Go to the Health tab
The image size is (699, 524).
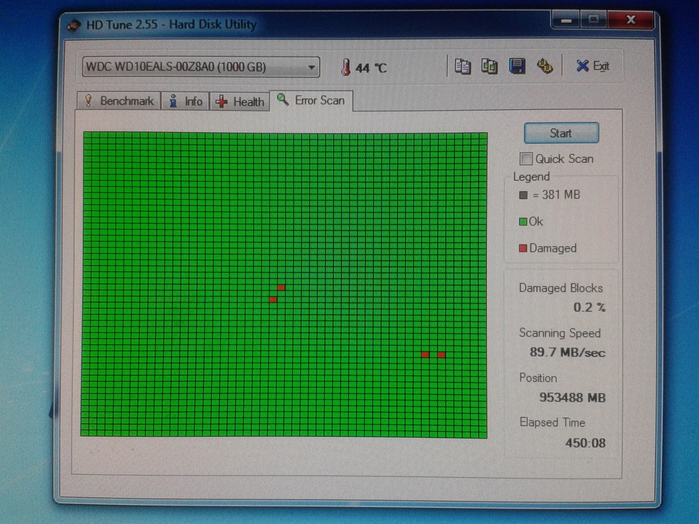tap(241, 102)
